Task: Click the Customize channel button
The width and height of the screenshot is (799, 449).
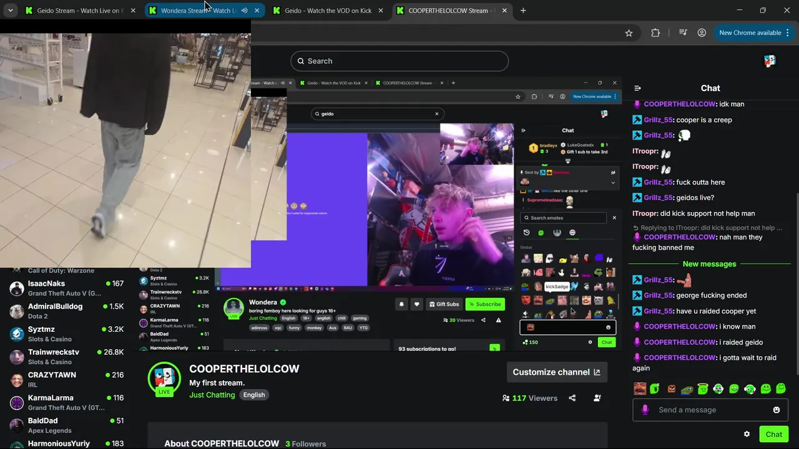Action: pyautogui.click(x=557, y=372)
